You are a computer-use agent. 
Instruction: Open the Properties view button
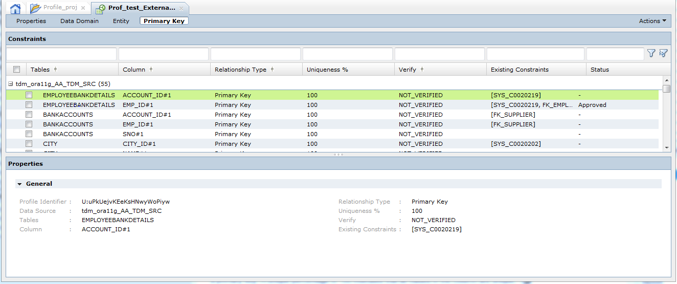[x=31, y=21]
